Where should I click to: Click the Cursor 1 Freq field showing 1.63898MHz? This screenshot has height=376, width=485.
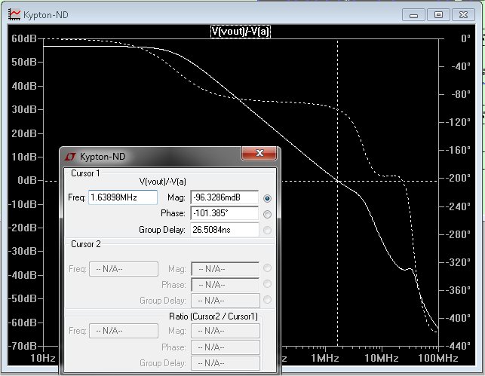click(123, 197)
